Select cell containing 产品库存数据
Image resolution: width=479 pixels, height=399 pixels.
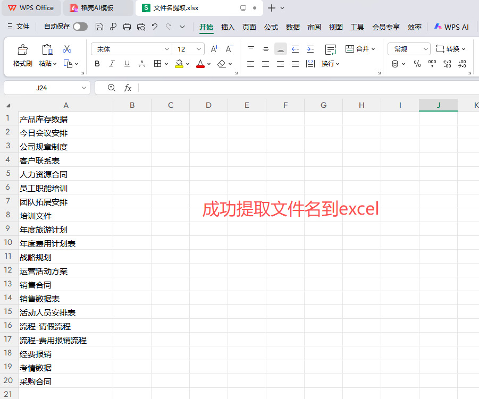coord(66,119)
